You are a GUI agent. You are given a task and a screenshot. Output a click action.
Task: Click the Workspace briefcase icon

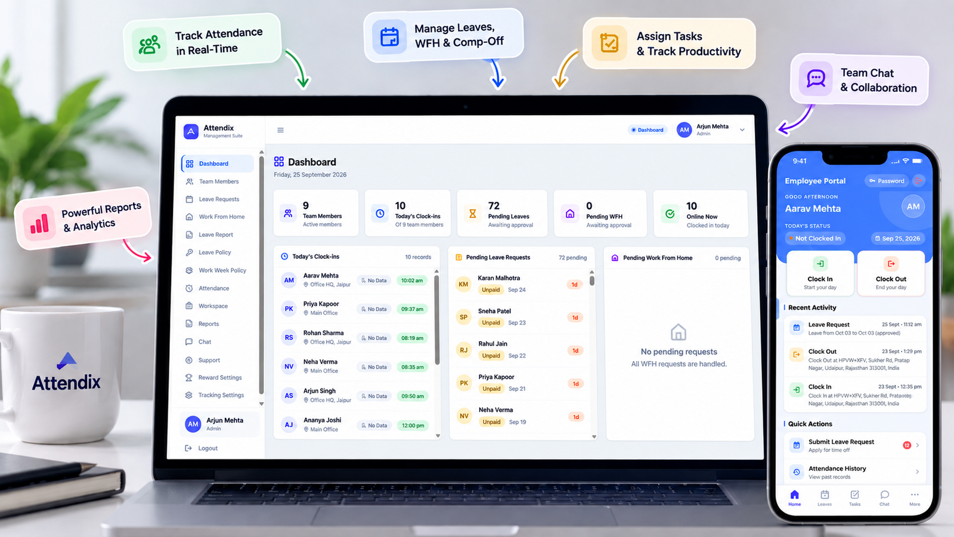(x=189, y=306)
